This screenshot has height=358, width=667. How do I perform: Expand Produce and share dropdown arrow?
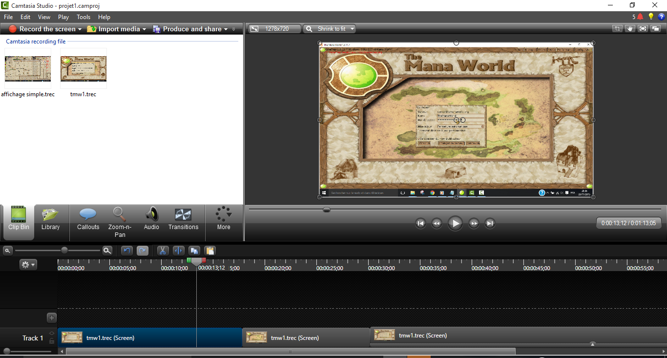(x=226, y=29)
